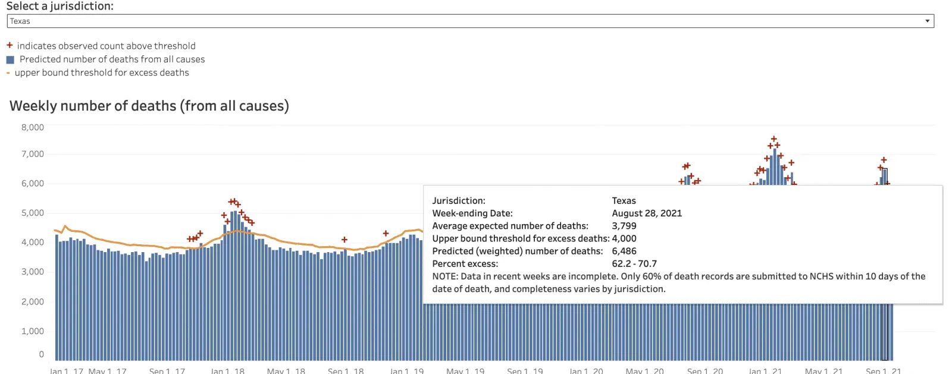Click the 'Select a jurisdiction:' label
Image resolution: width=952 pixels, height=374 pixels.
pyautogui.click(x=60, y=6)
